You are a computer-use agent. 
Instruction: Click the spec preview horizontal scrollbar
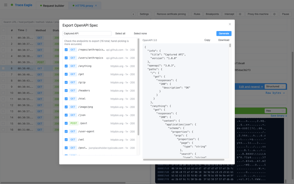pyautogui.click(x=184, y=160)
